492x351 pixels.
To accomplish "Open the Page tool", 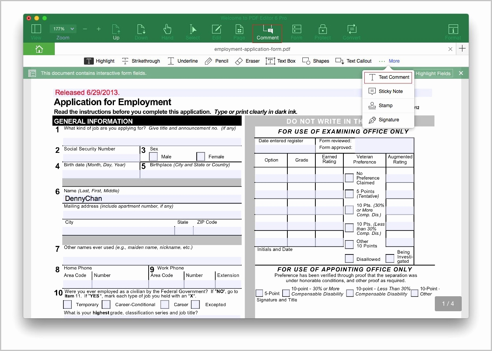I will click(x=239, y=32).
